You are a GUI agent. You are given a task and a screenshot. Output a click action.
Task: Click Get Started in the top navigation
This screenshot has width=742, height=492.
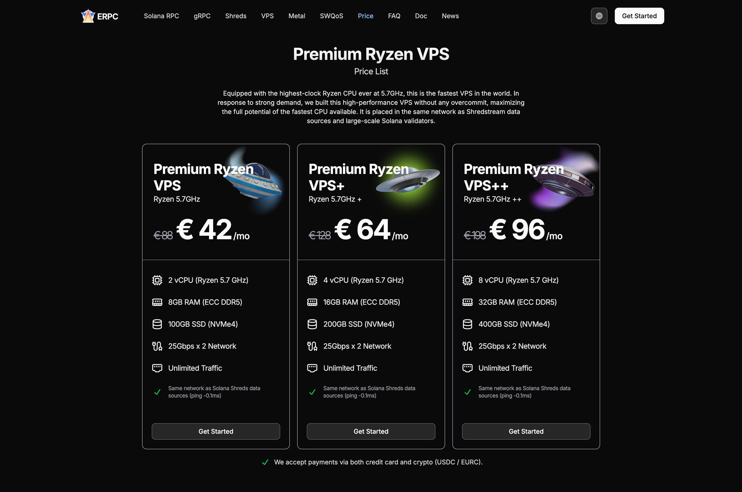click(639, 16)
